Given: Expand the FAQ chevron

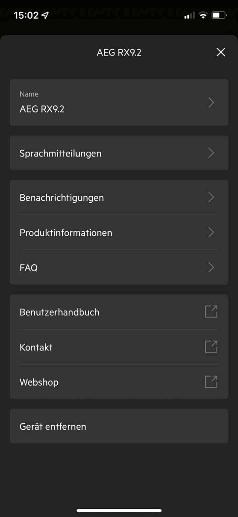Looking at the screenshot, I should click(x=211, y=267).
